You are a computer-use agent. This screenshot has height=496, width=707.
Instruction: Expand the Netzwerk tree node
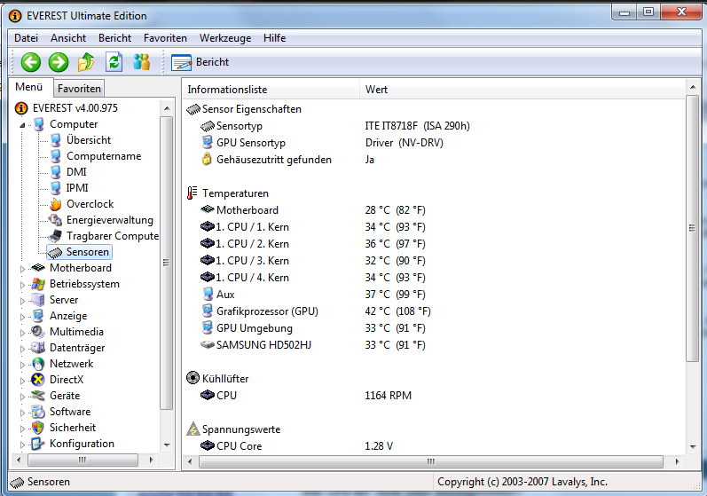pos(22,365)
